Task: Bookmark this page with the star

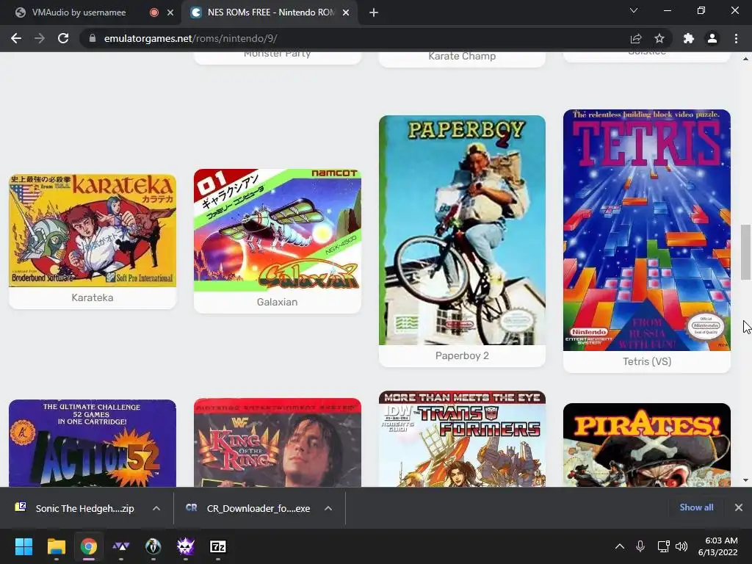Action: click(659, 38)
